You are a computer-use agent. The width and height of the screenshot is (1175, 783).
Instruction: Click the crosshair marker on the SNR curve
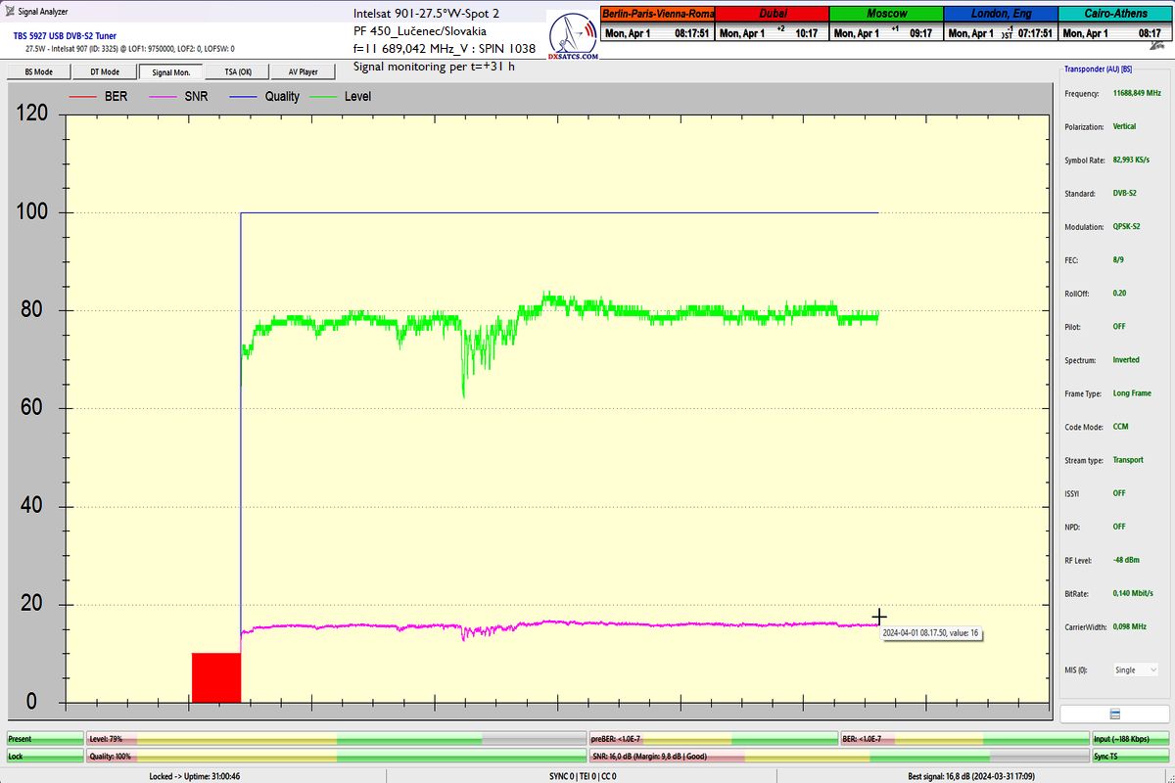(x=878, y=617)
